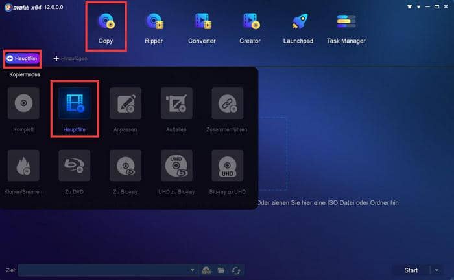Select the Zu DVD copy mode
Screen dimensions: 454x280
pyautogui.click(x=75, y=166)
